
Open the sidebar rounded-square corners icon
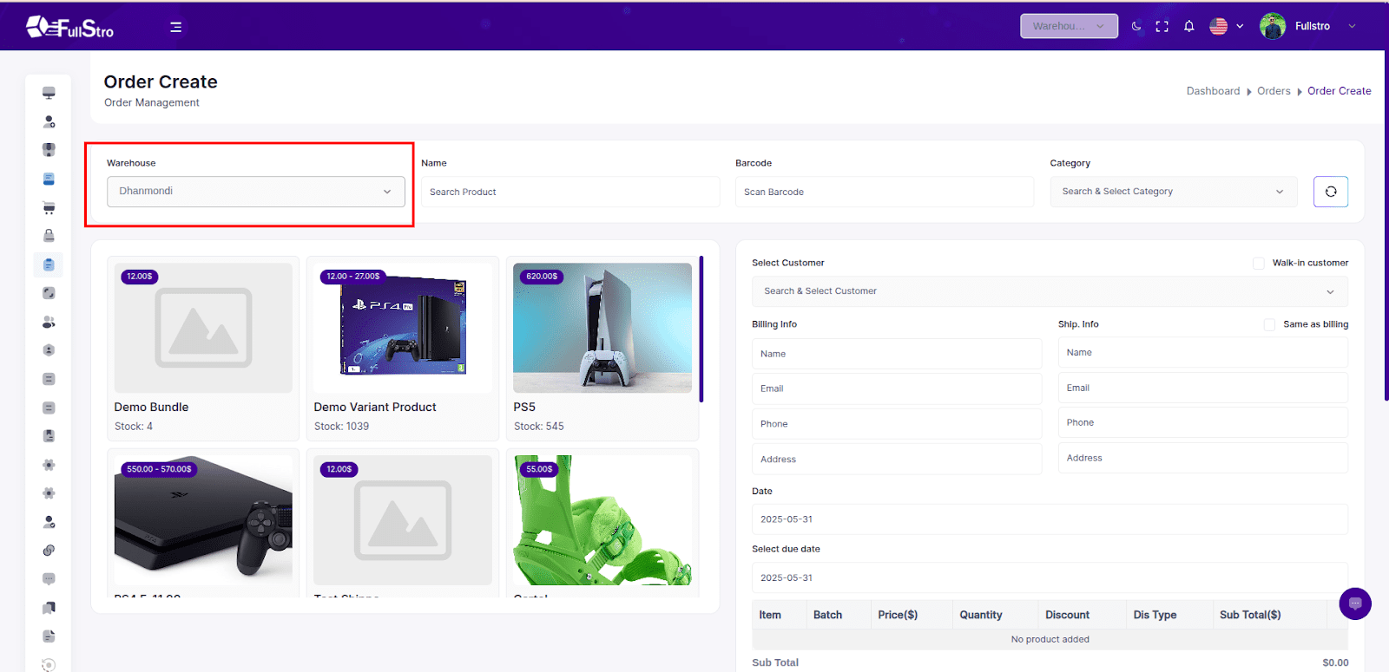(49, 293)
